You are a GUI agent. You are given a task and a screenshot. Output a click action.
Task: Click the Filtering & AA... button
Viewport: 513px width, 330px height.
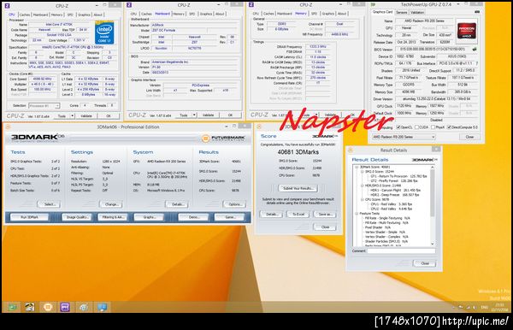(113, 217)
